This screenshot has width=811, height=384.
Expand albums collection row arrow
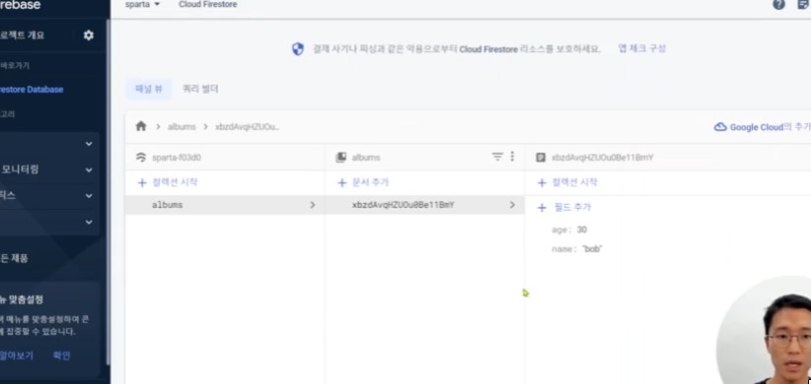coord(313,205)
